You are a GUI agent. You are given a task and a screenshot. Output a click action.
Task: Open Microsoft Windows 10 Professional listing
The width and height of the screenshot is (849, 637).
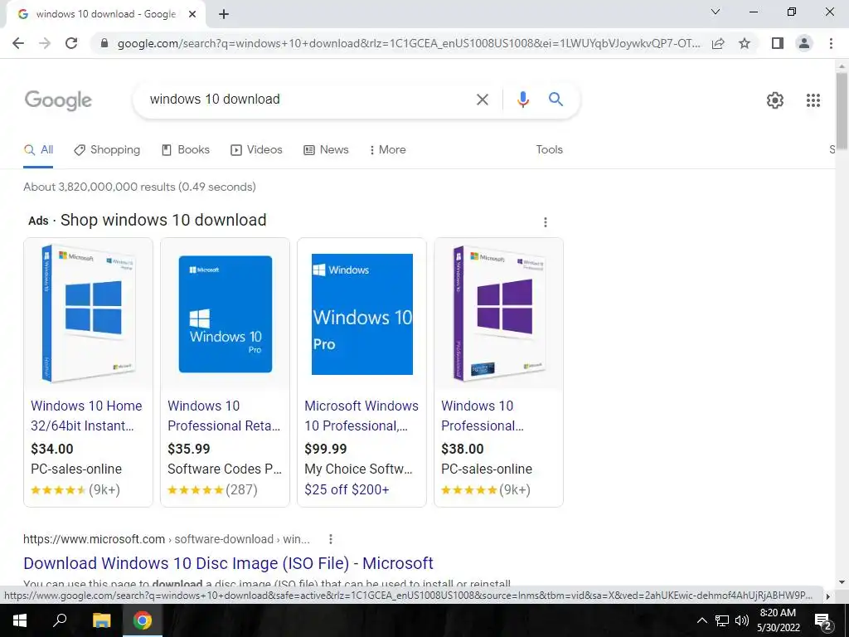[x=361, y=416]
